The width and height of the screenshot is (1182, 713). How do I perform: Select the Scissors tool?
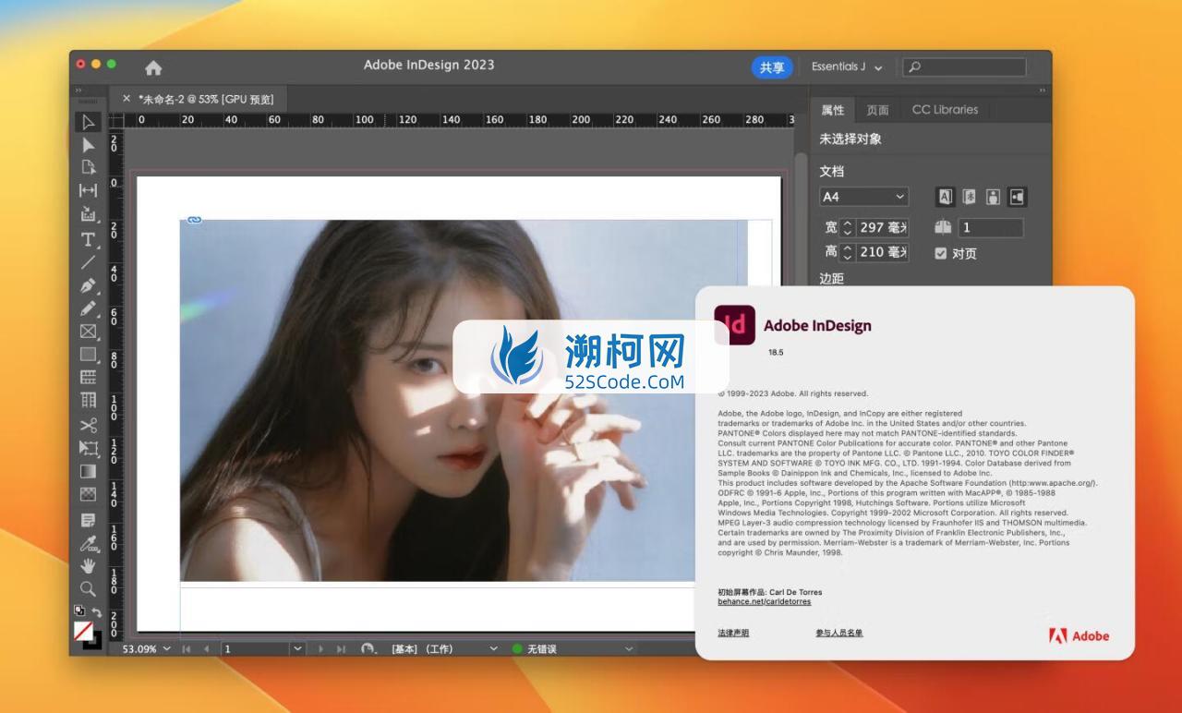pos(88,425)
